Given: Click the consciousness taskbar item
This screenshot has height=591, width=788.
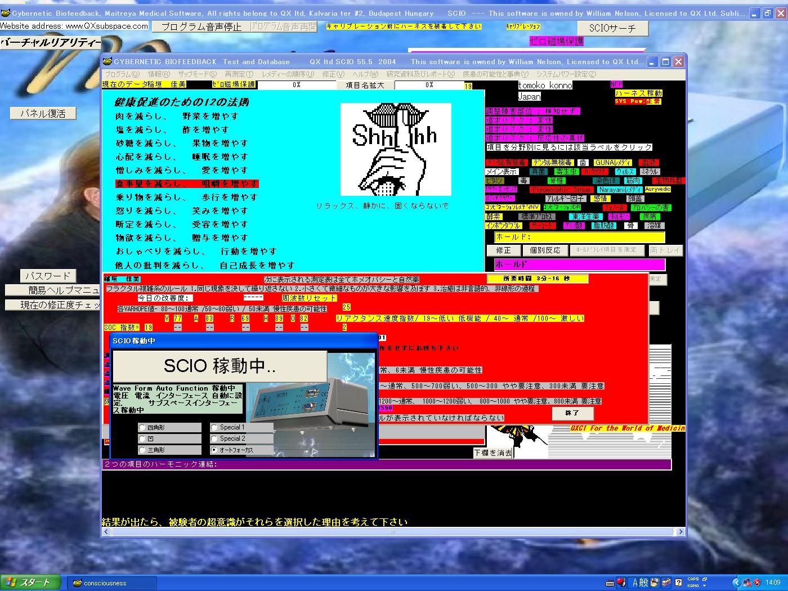Looking at the screenshot, I should pyautogui.click(x=112, y=583).
